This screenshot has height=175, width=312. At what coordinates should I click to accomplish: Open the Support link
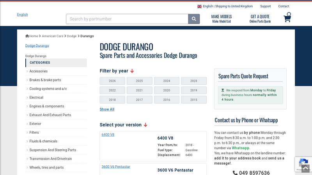pos(266,6)
